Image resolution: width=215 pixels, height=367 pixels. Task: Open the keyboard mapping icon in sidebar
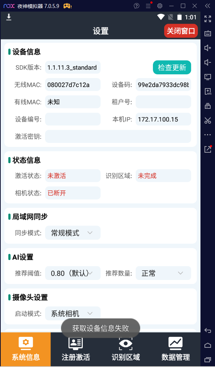pos(207,33)
